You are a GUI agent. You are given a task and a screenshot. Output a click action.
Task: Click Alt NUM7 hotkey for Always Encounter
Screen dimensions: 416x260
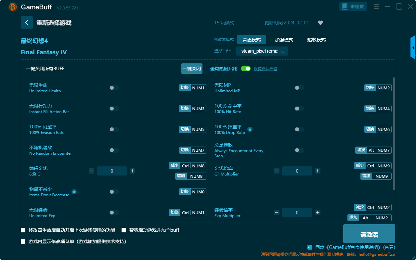[x=373, y=150]
